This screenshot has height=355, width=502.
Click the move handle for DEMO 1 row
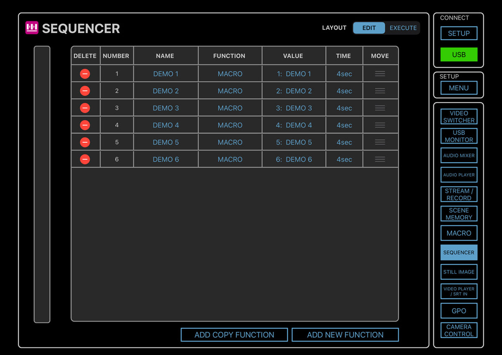(x=380, y=74)
